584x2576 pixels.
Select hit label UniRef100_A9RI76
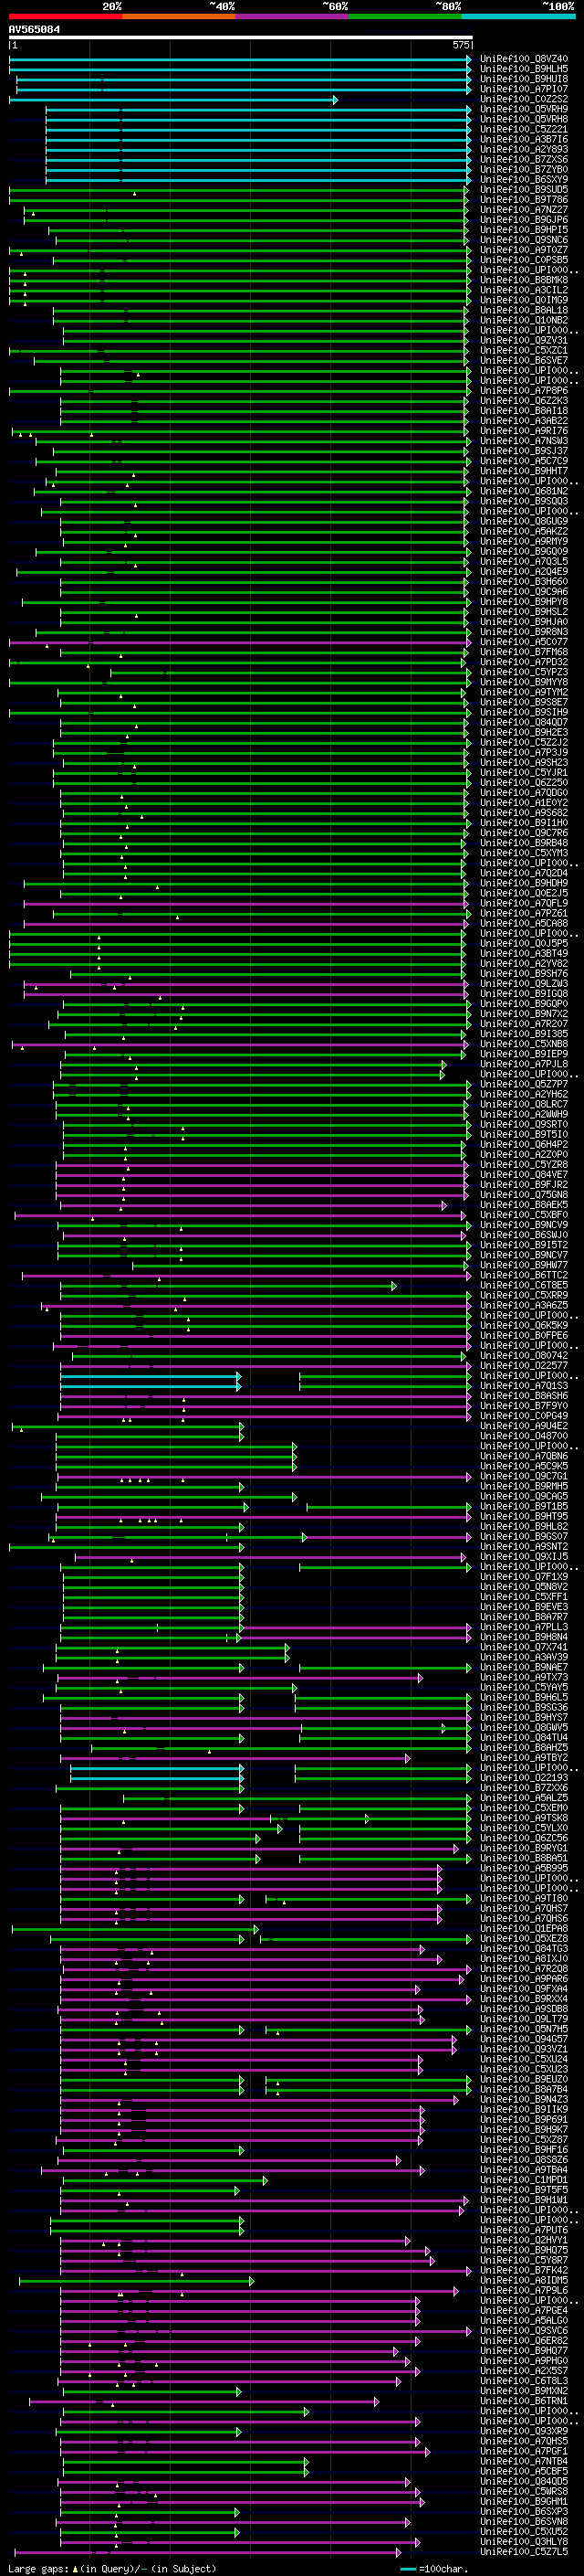524,431
